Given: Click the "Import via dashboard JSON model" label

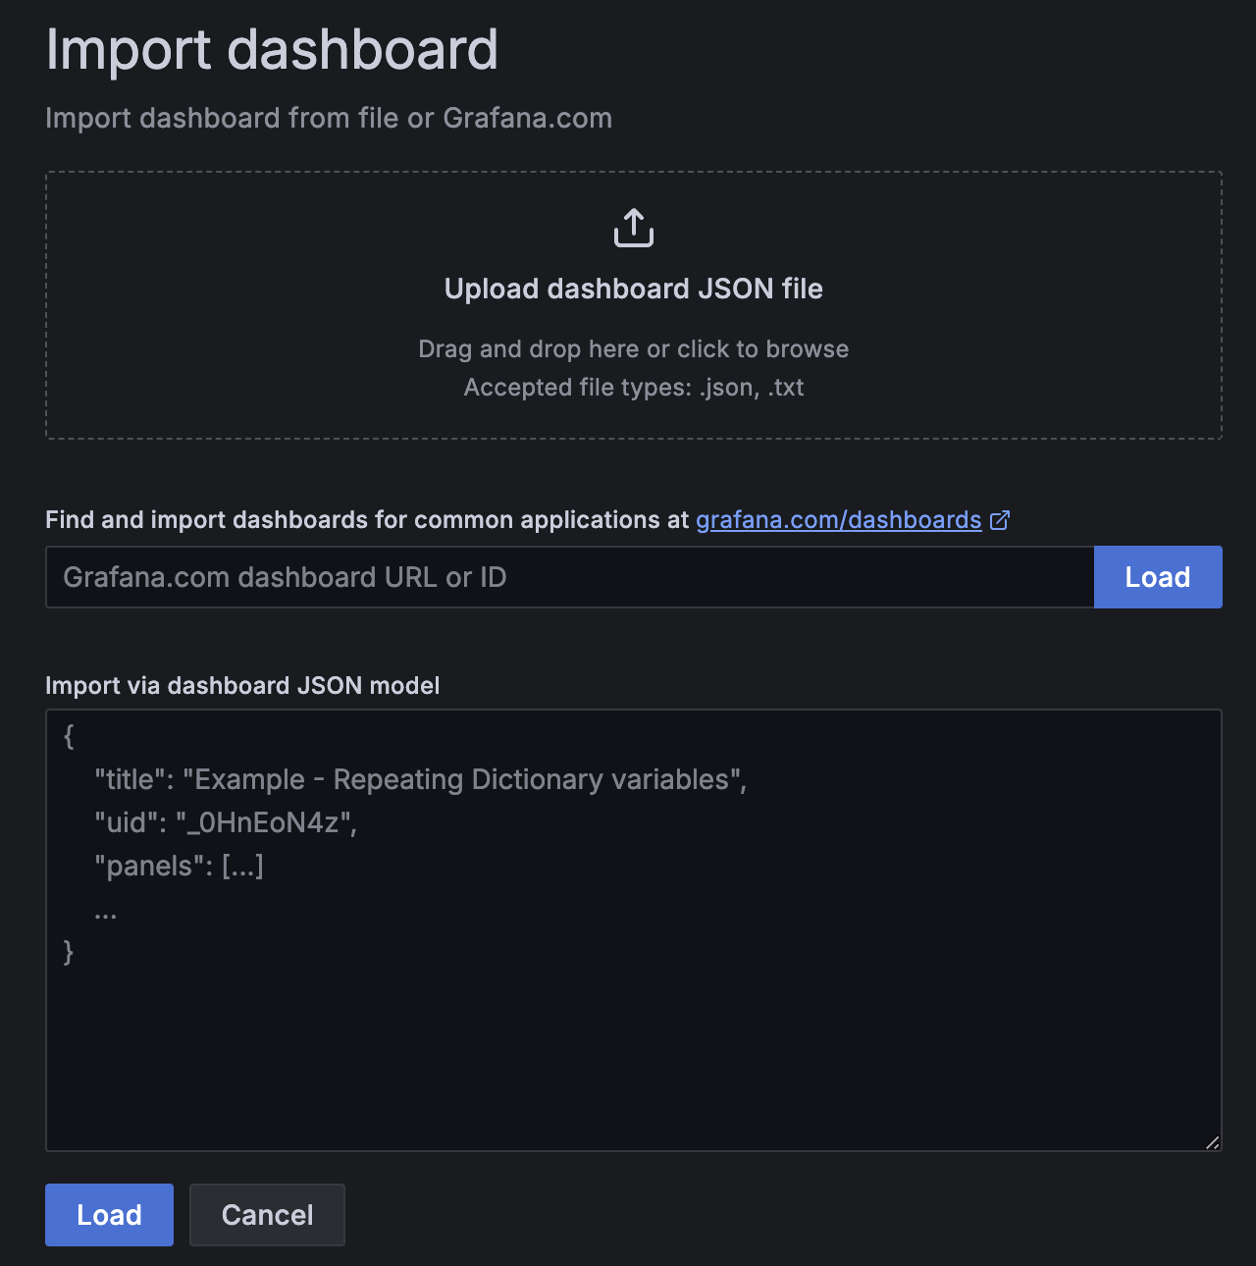Looking at the screenshot, I should click(242, 685).
